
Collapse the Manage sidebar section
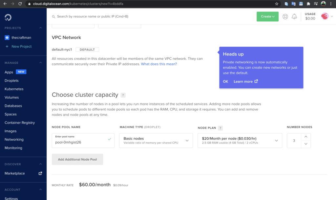click(x=40, y=63)
